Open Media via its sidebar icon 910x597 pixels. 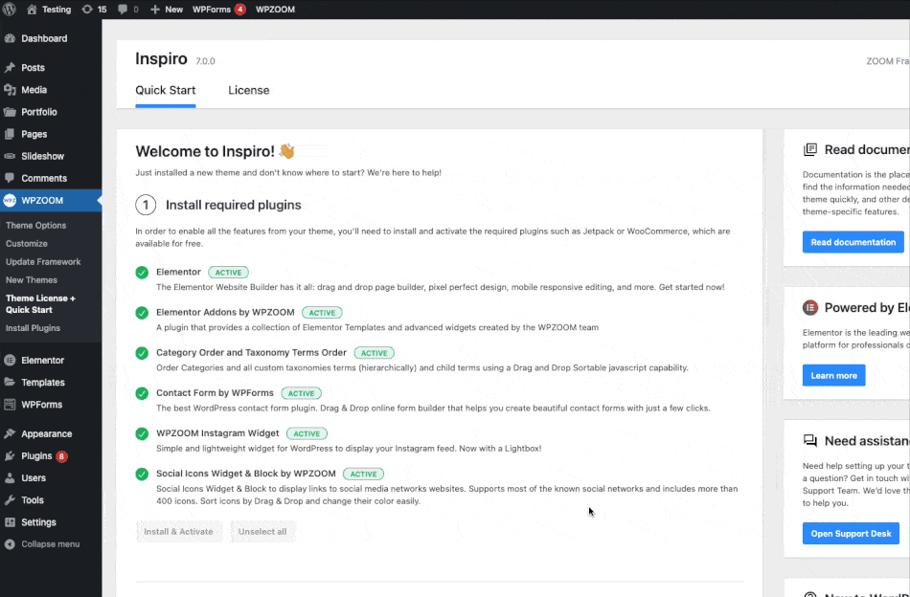click(10, 90)
